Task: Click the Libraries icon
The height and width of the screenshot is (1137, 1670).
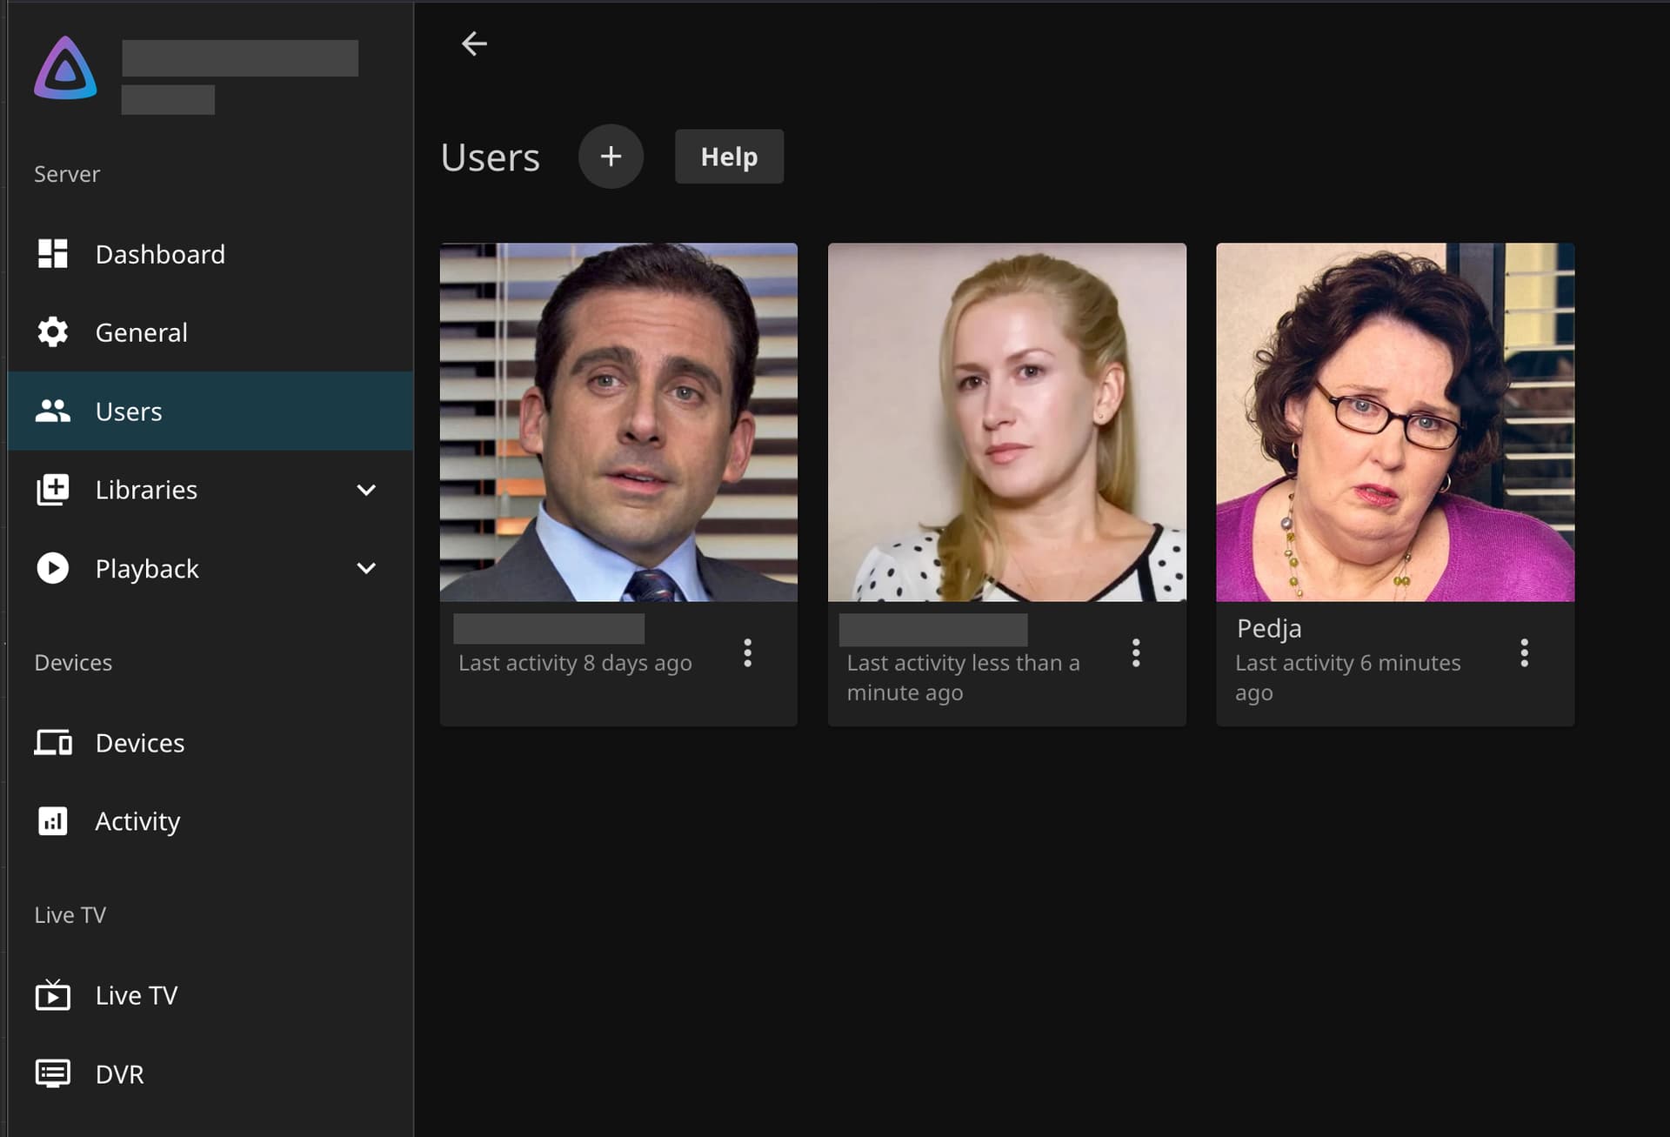Action: pos(52,490)
